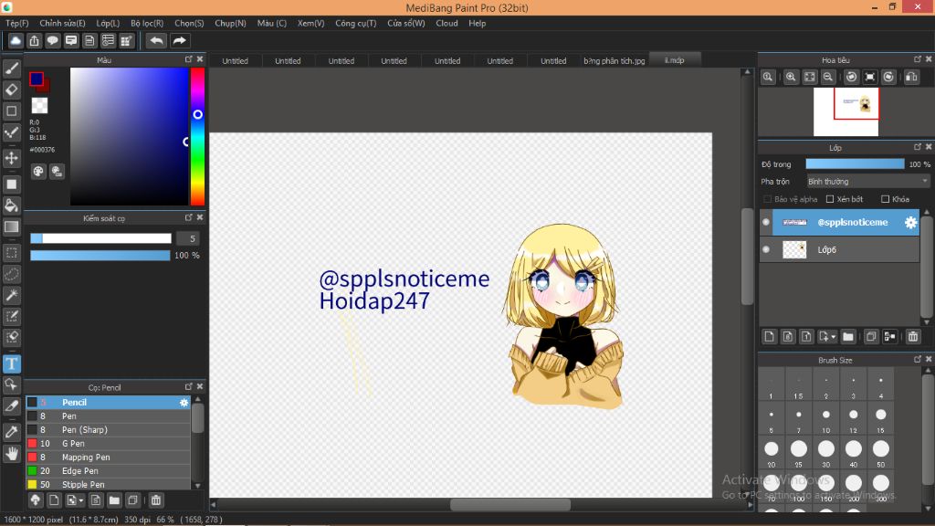Switch to the bảng phân tích.jpg tab
This screenshot has height=526, width=935.
pyautogui.click(x=615, y=61)
